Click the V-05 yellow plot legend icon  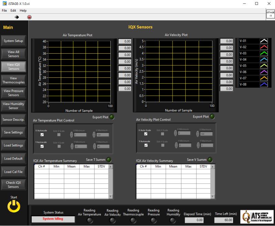point(264,66)
